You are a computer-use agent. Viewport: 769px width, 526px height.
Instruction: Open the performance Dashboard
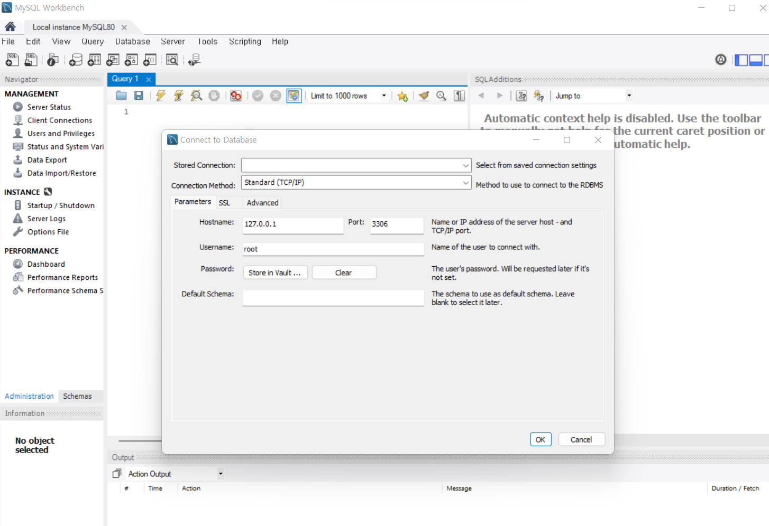[46, 264]
